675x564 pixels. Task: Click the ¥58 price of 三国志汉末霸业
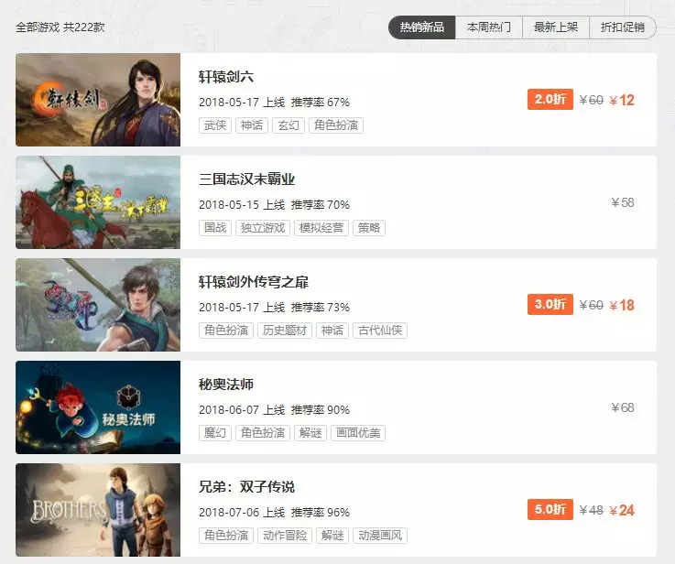pyautogui.click(x=623, y=202)
